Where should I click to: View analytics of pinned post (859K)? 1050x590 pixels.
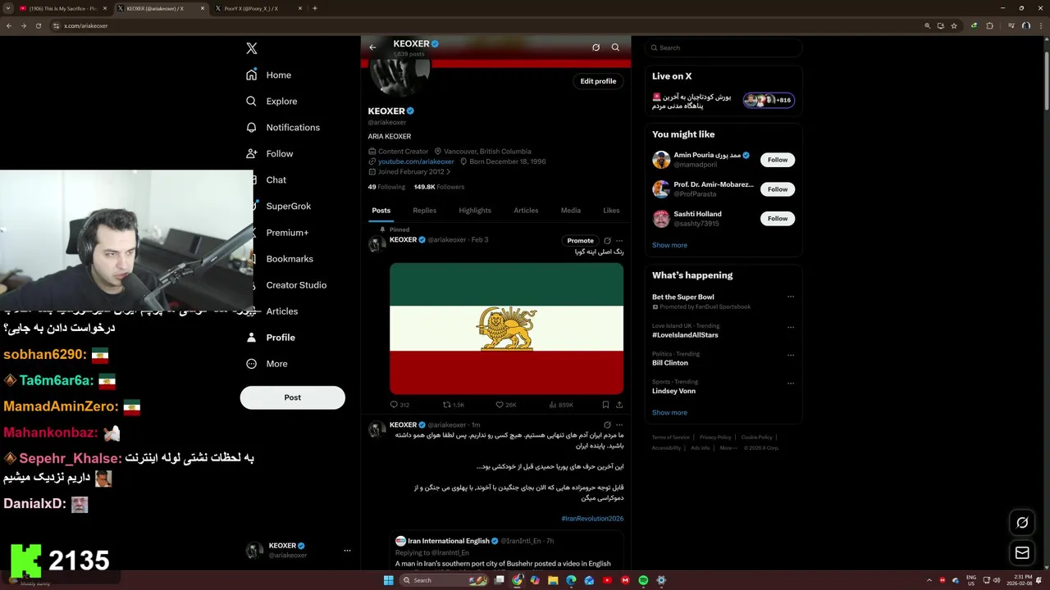pyautogui.click(x=560, y=405)
